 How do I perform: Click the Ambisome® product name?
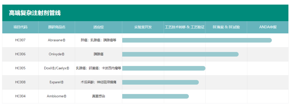tap(57, 96)
